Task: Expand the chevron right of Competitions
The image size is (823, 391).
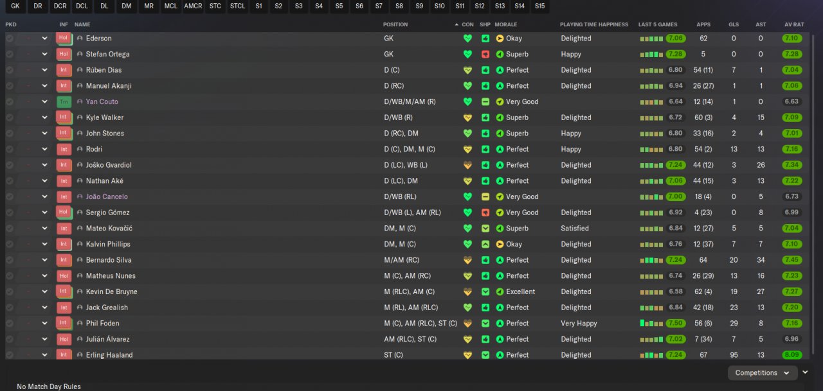Action: pyautogui.click(x=805, y=372)
